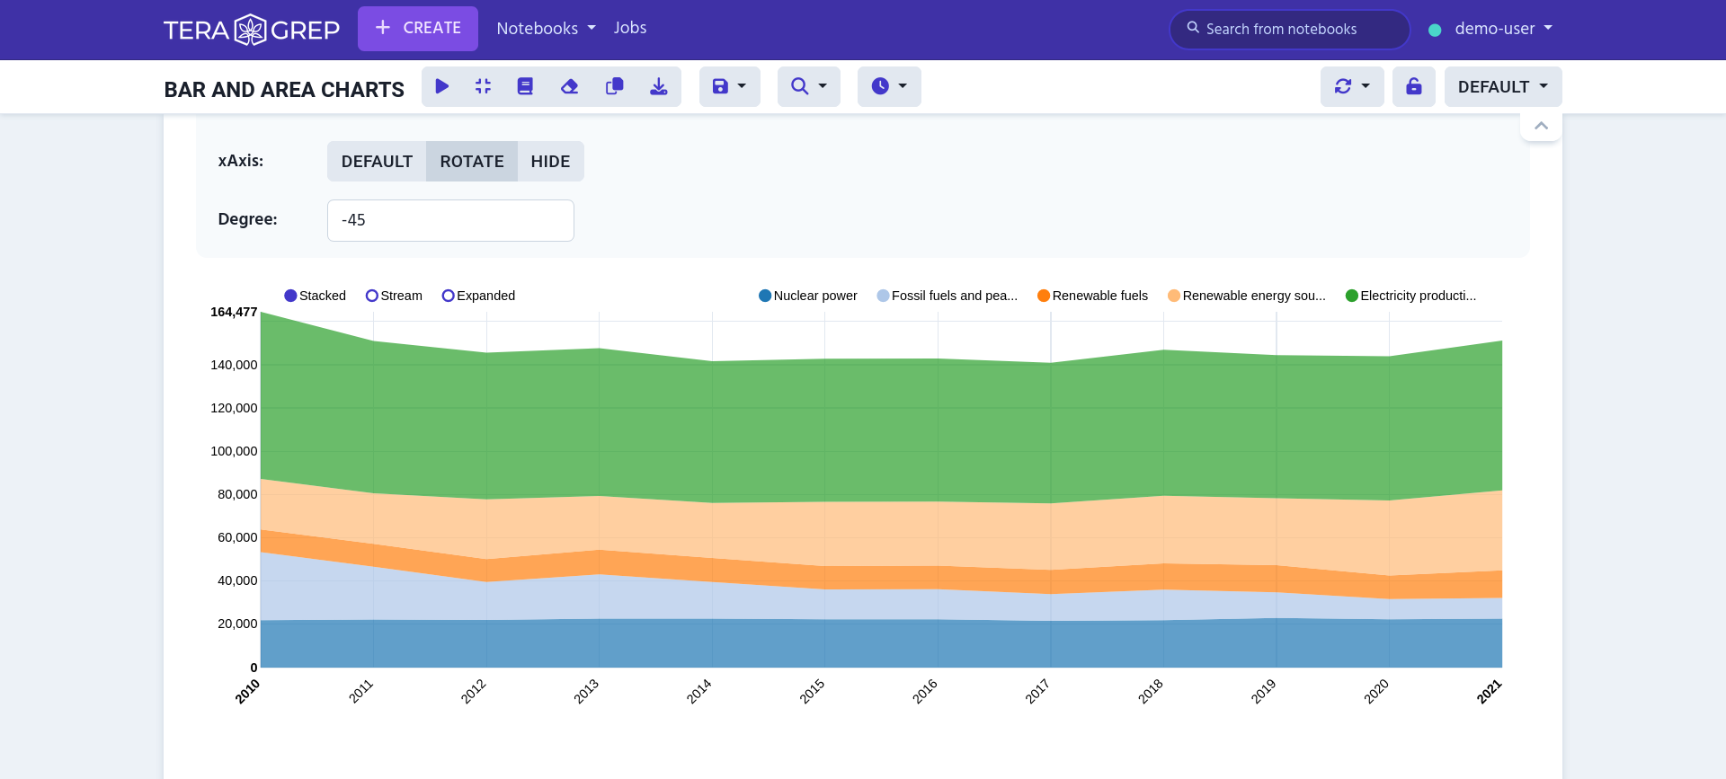The height and width of the screenshot is (779, 1726).
Task: Toggle Renewable fuels legend series
Action: (x=1092, y=296)
